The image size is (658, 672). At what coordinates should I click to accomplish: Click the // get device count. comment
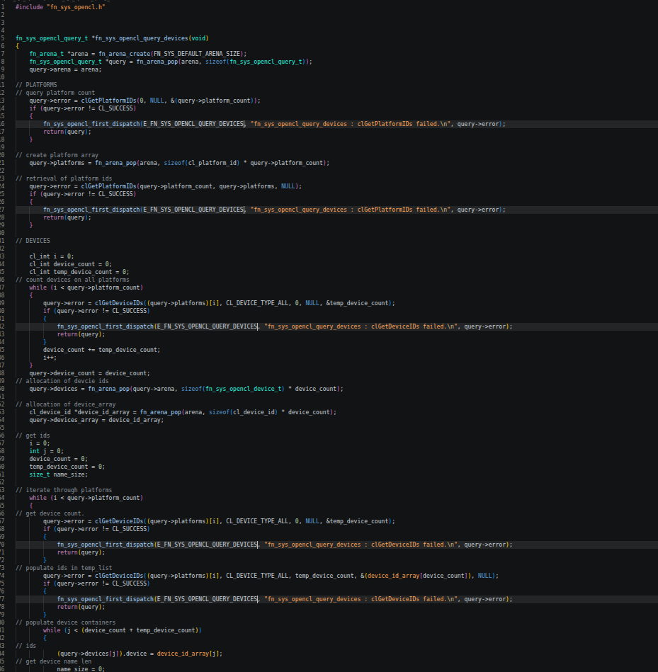pyautogui.click(x=50, y=513)
